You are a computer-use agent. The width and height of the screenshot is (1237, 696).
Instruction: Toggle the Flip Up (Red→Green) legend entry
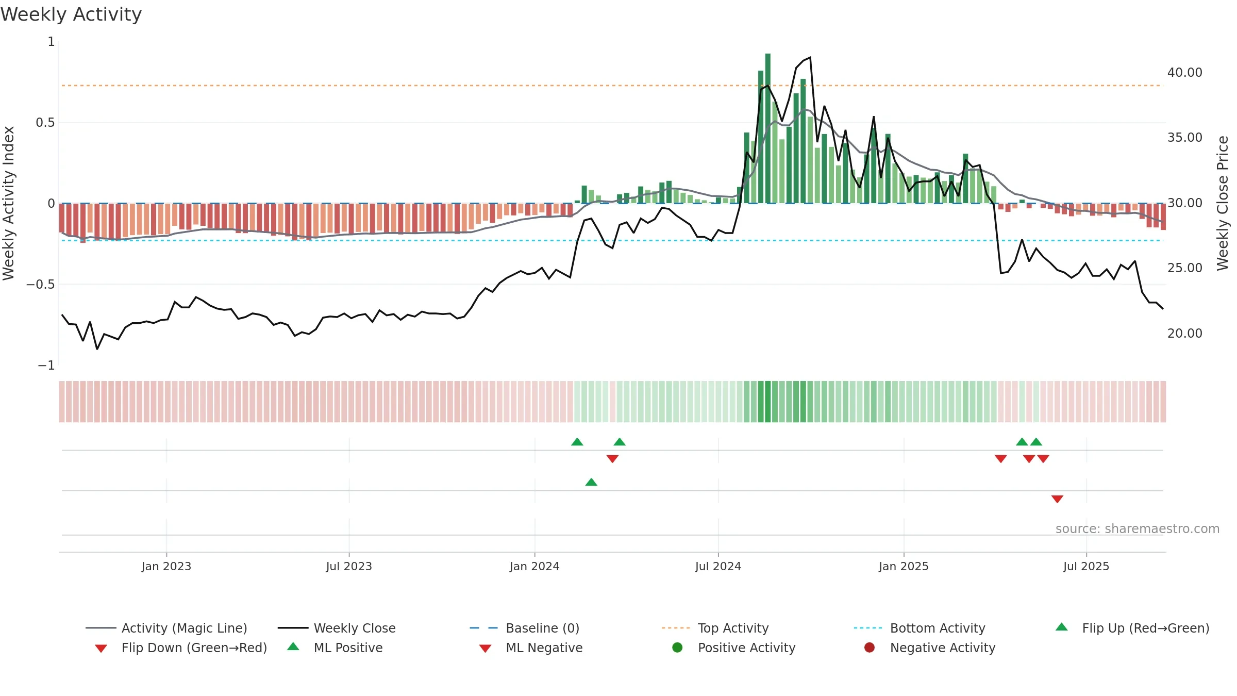(x=1132, y=628)
